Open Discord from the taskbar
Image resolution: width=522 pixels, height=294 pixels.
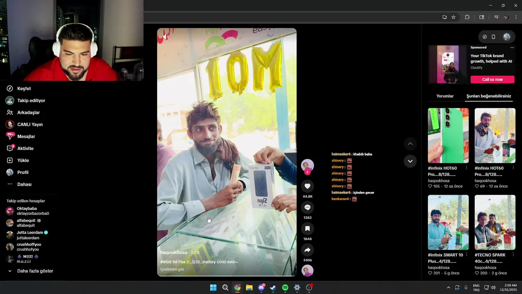coord(261,287)
